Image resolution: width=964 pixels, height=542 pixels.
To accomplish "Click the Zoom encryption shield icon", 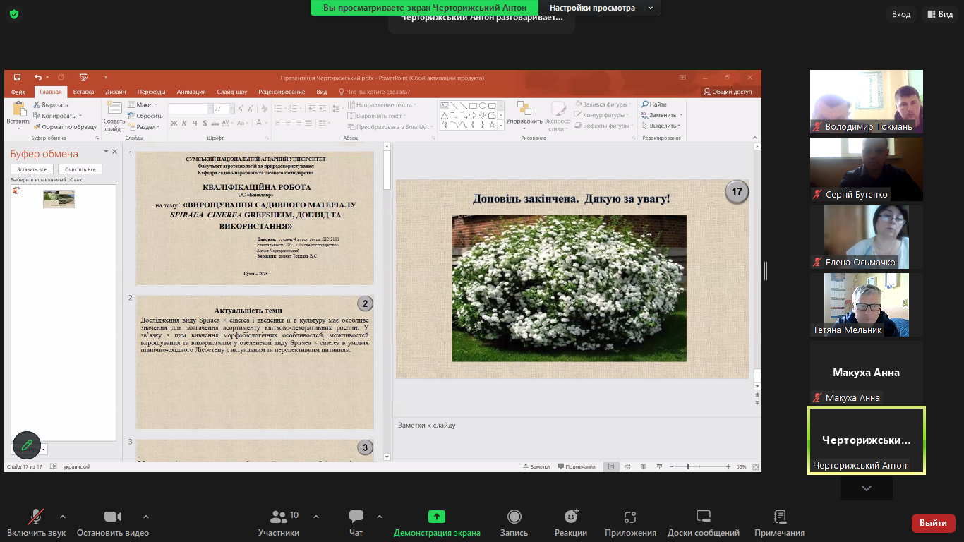I will coord(14,14).
